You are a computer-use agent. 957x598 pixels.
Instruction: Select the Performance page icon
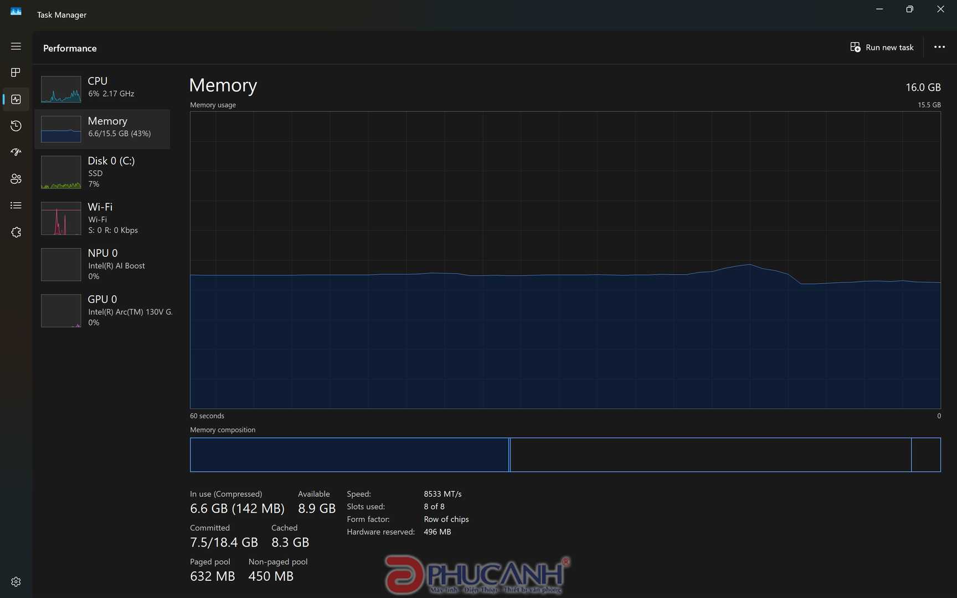(x=16, y=99)
